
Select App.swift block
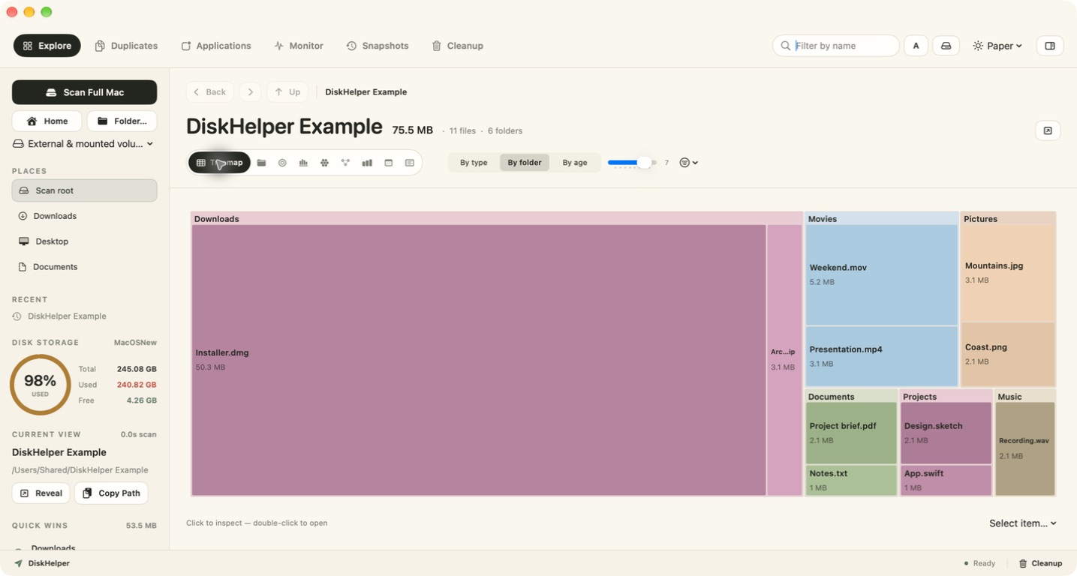pos(946,481)
